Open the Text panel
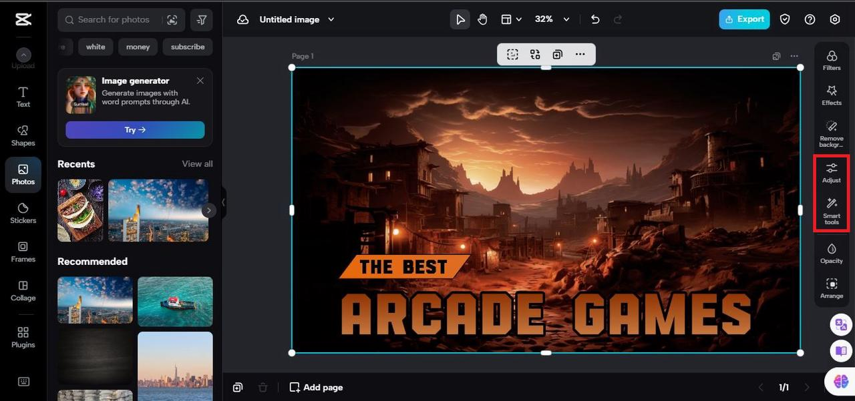This screenshot has height=401, width=855. [x=23, y=97]
